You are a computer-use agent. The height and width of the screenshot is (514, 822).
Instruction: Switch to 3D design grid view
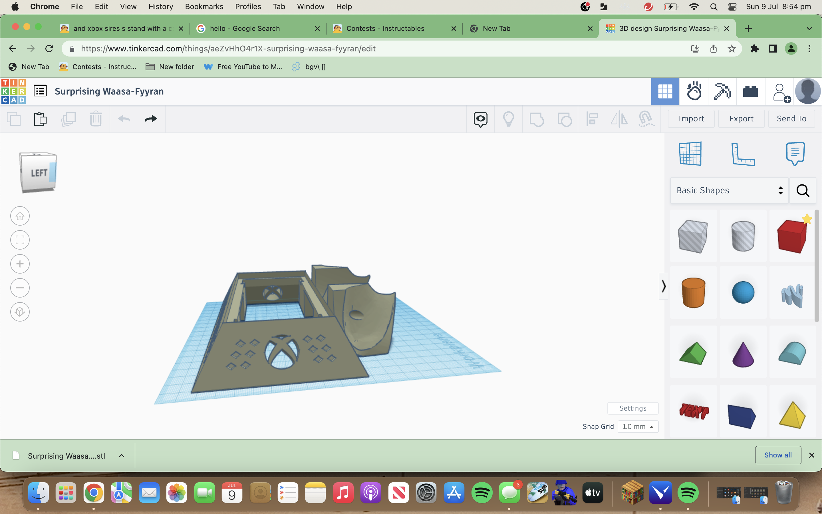tap(665, 91)
